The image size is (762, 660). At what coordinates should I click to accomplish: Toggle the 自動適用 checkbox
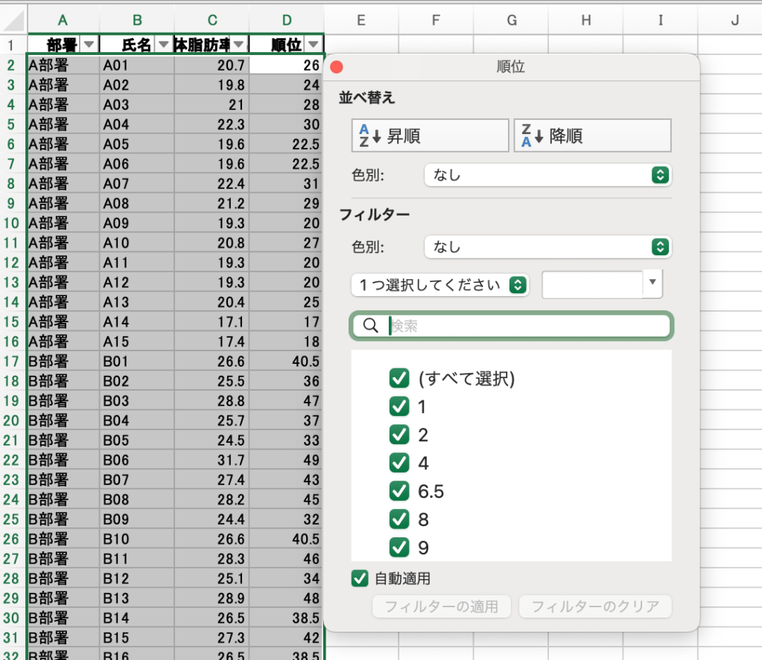360,578
